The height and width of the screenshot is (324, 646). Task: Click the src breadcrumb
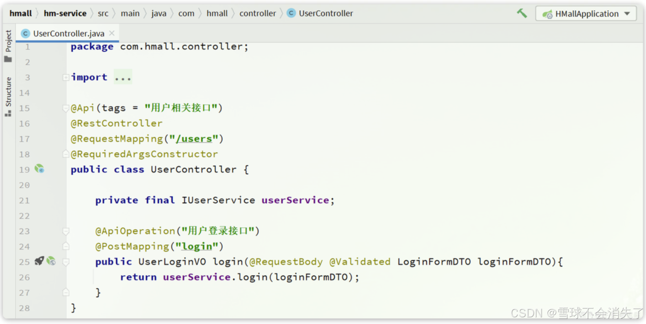click(x=103, y=13)
